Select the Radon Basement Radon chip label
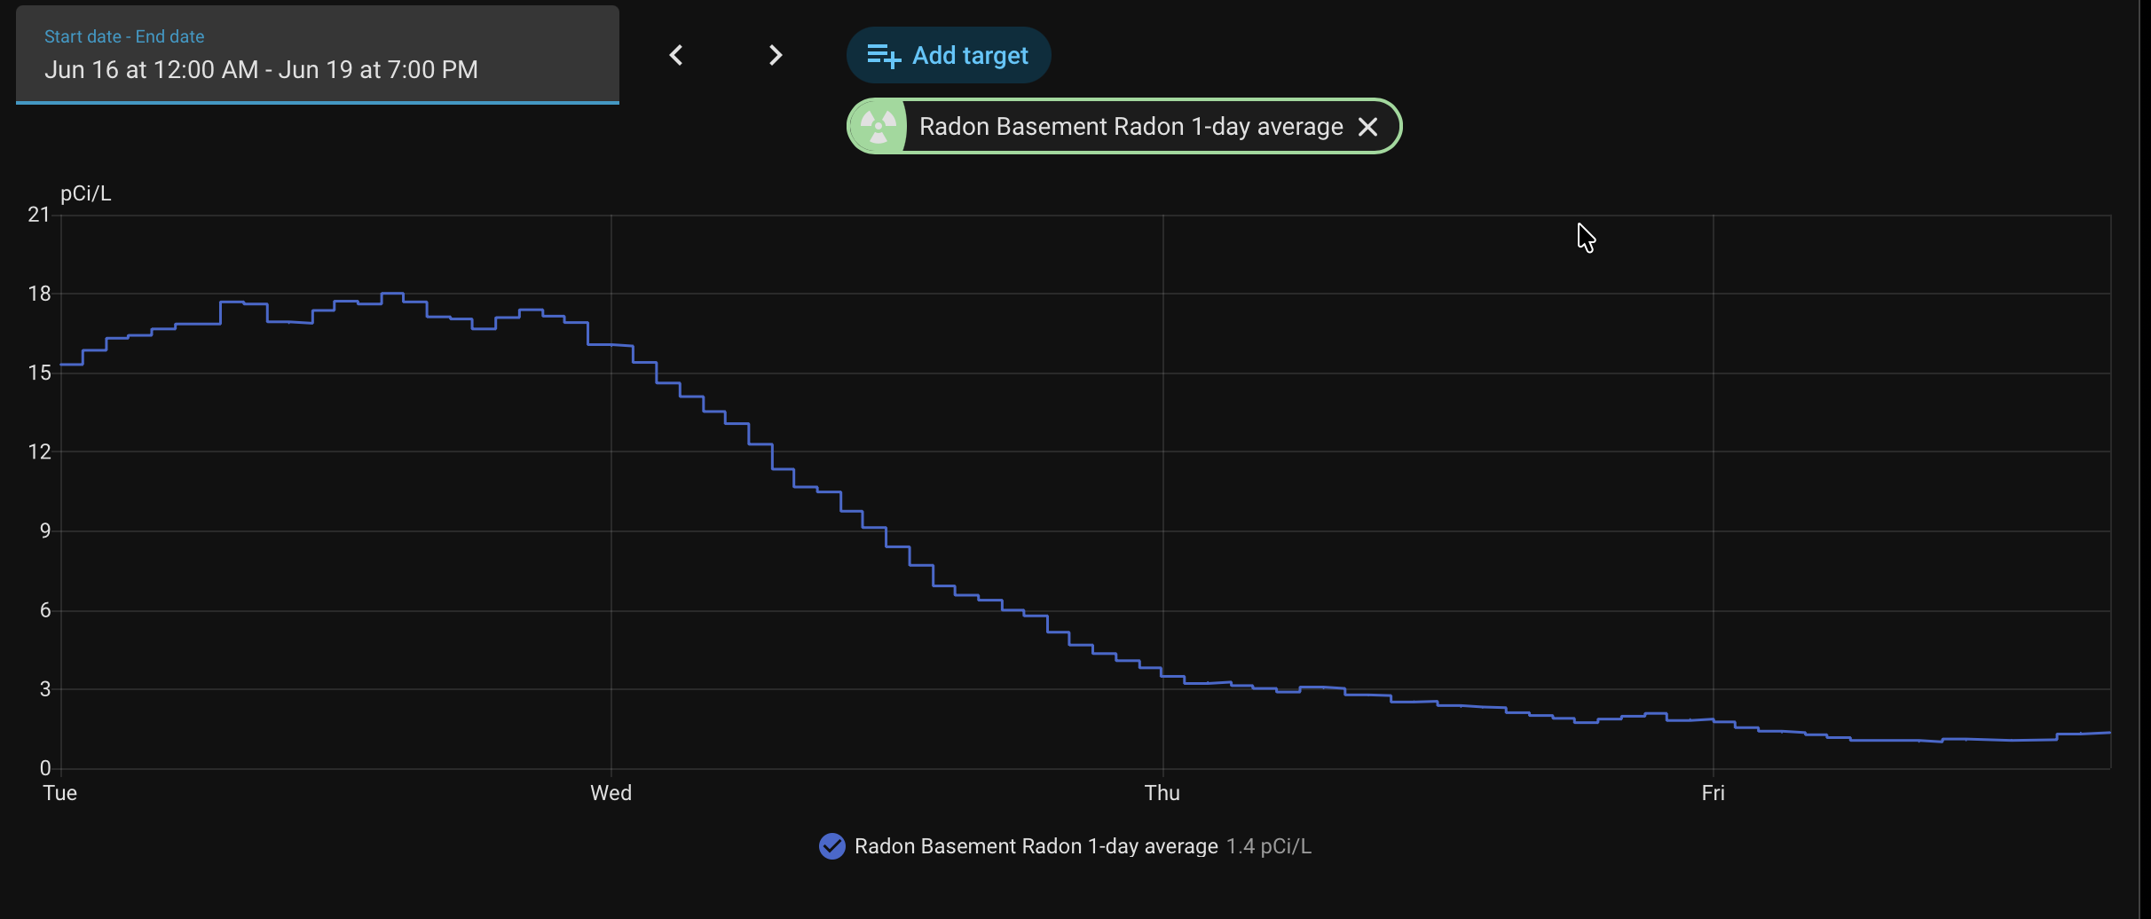This screenshot has width=2151, height=919. (1131, 127)
